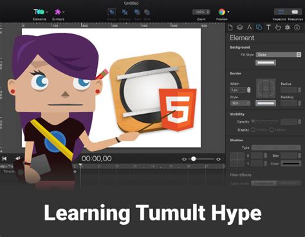Open the Elements insert tool
The width and height of the screenshot is (305, 237).
pyautogui.click(x=39, y=12)
